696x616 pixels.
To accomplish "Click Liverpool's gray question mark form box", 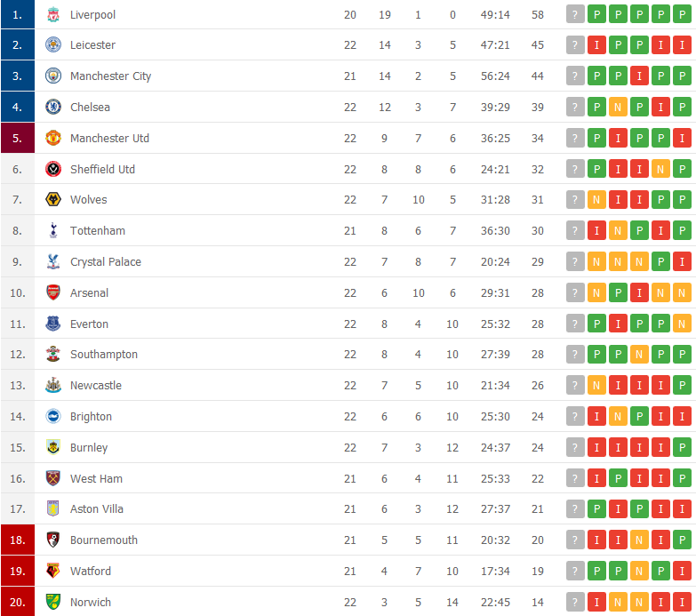I will [x=576, y=15].
